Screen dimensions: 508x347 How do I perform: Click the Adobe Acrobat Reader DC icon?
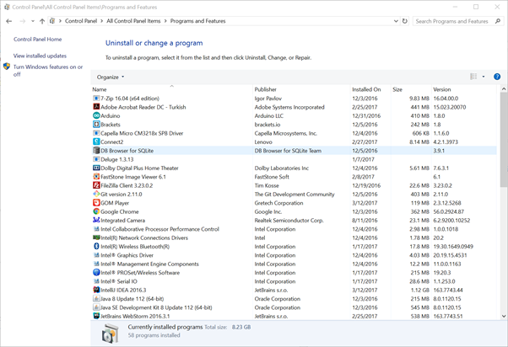click(96, 107)
